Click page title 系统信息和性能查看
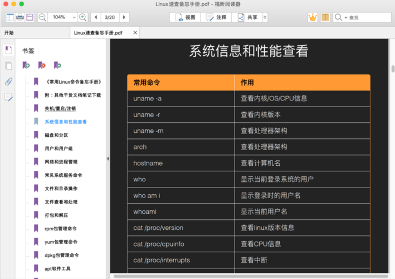This screenshot has height=279, width=395. tap(248, 51)
